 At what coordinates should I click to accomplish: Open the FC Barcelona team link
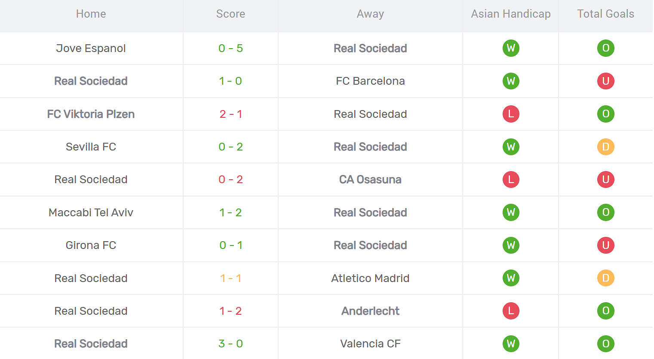pos(370,81)
